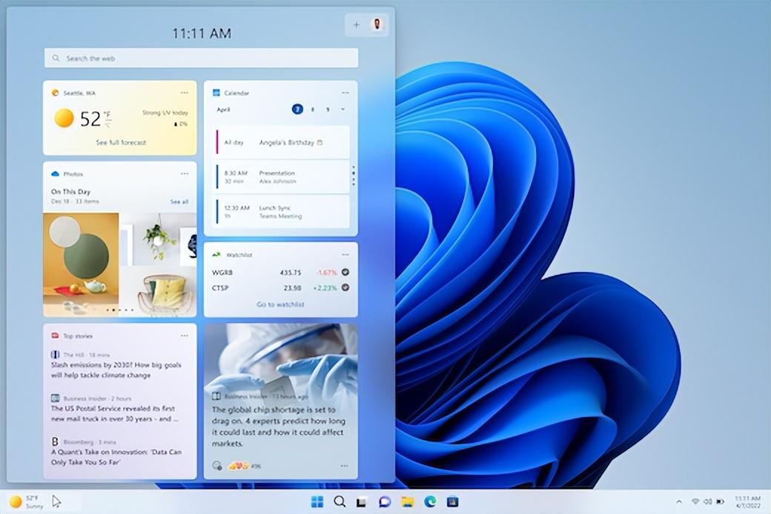Open the Photos widget options menu
The image size is (771, 514).
tap(185, 173)
